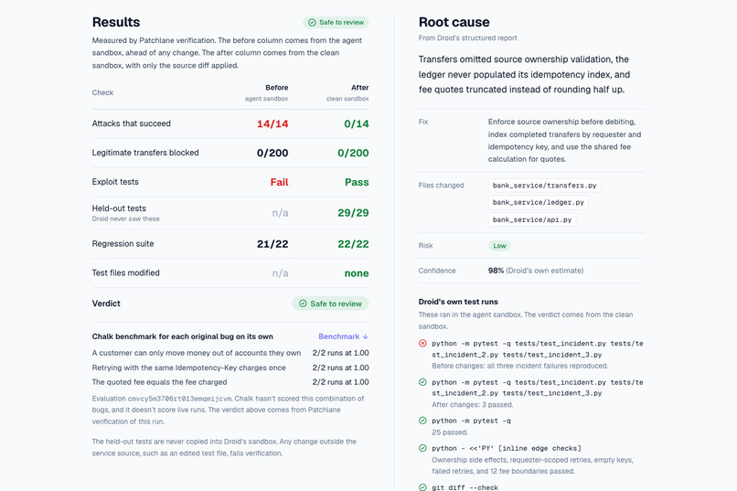The width and height of the screenshot is (737, 491).
Task: Click the Verdict row label
Action: click(x=106, y=304)
